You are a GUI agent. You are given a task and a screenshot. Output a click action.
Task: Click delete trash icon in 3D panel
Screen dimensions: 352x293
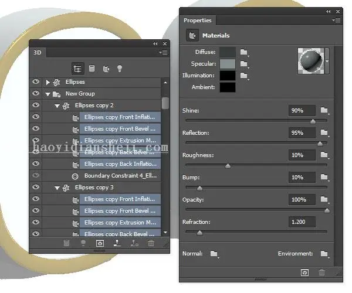pyautogui.click(x=151, y=243)
